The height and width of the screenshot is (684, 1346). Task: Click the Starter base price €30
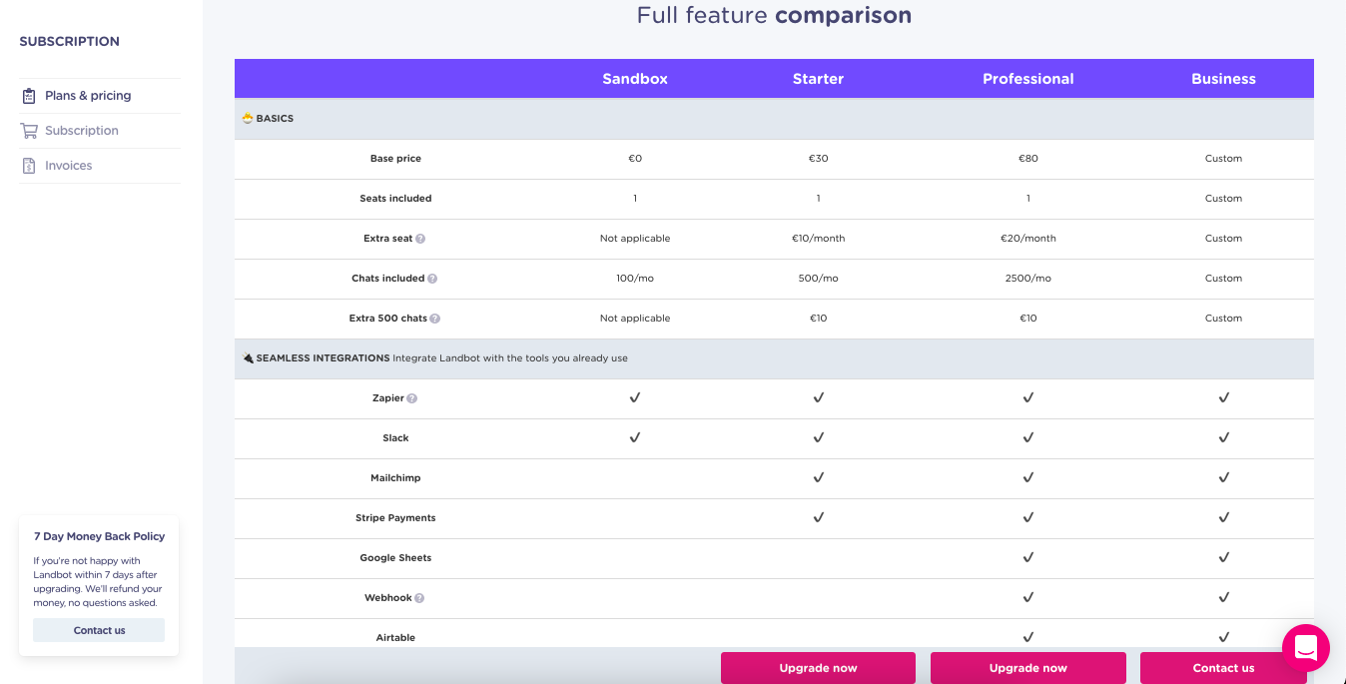point(819,159)
